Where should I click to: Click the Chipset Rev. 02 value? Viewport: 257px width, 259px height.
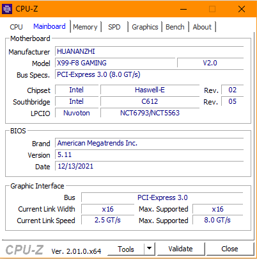click(x=232, y=90)
